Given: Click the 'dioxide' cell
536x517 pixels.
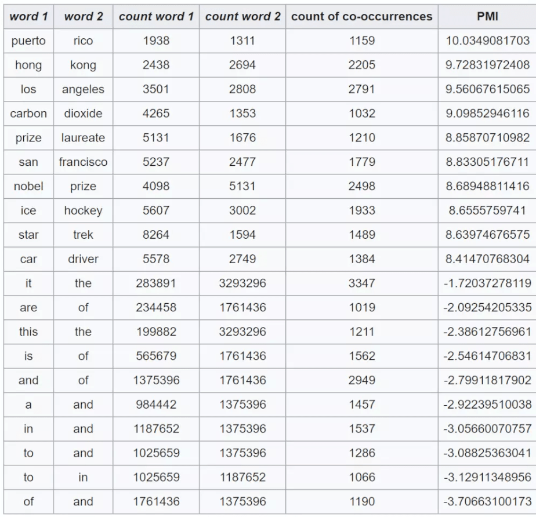Looking at the screenshot, I should [83, 114].
